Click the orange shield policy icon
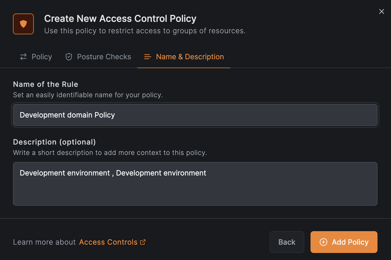The width and height of the screenshot is (391, 260). point(23,24)
